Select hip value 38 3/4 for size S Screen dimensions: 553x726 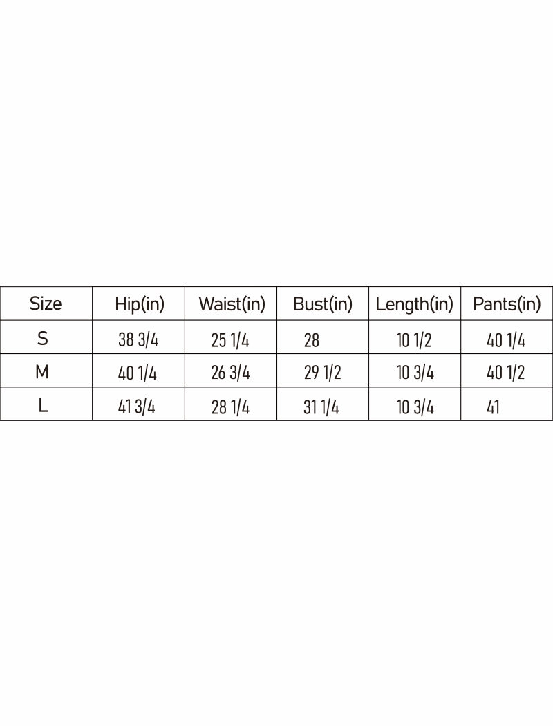coord(138,339)
